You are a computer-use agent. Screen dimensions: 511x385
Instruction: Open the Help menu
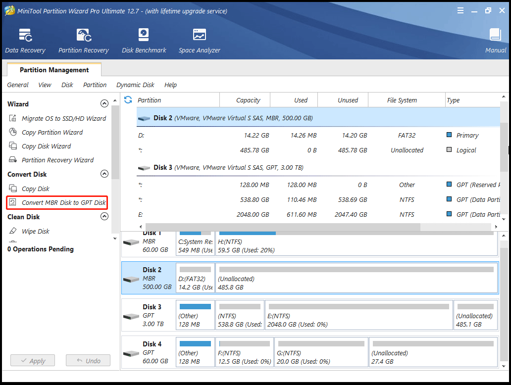click(x=170, y=85)
